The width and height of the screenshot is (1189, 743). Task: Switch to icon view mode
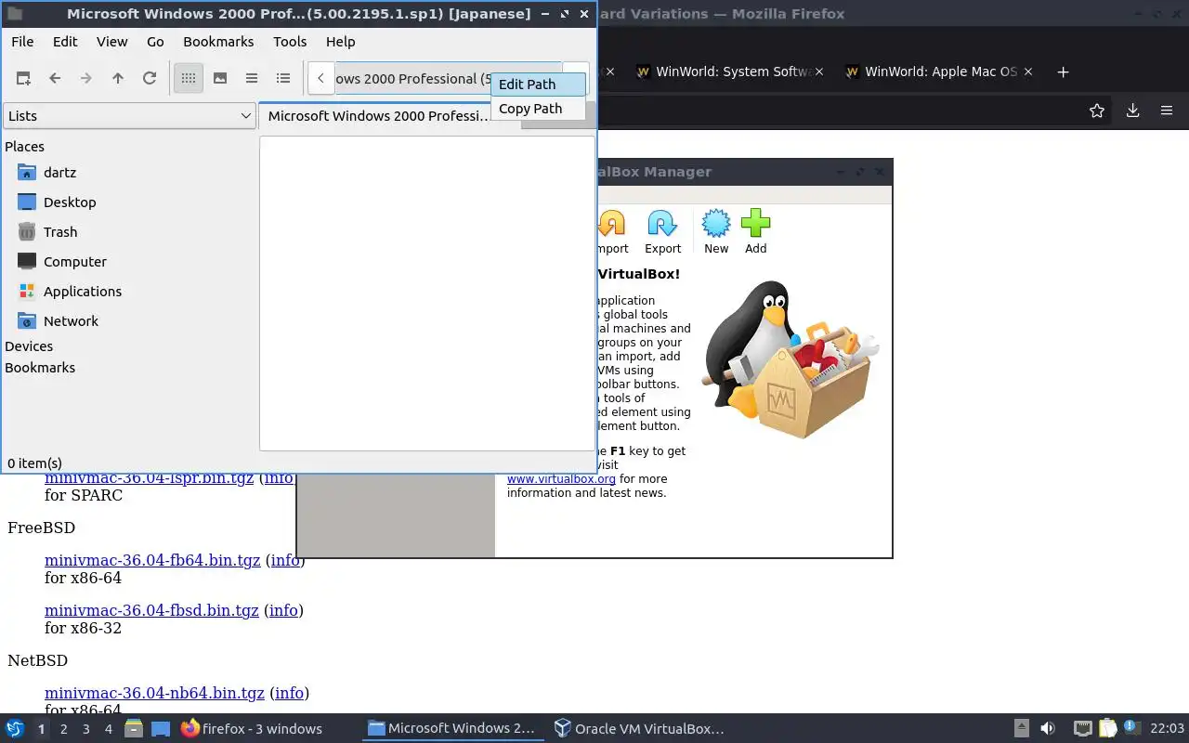tap(189, 79)
